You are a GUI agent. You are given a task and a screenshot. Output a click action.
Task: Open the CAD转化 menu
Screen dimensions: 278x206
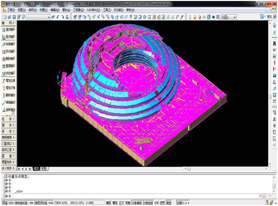(x=93, y=10)
